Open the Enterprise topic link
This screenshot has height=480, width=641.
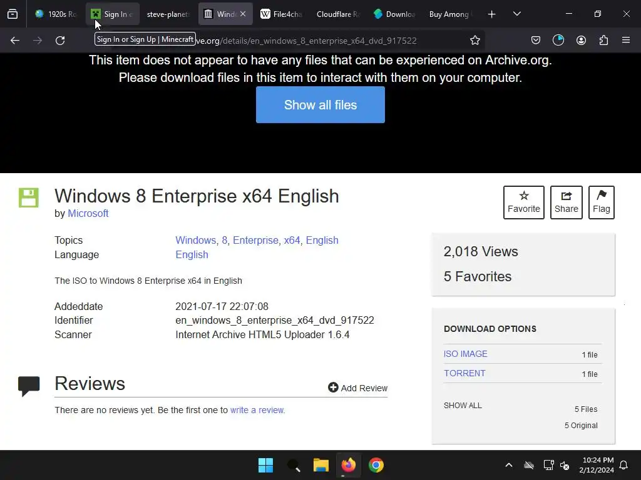[255, 241]
